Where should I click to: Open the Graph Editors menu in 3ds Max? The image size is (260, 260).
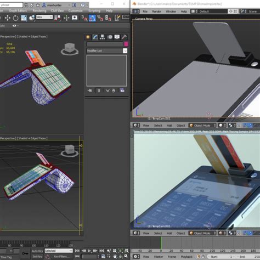pyautogui.click(x=18, y=10)
